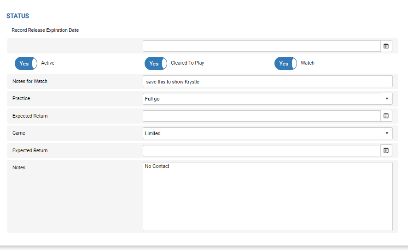Click calendar icon for Game Expected Return
The width and height of the screenshot is (408, 250).
386,150
